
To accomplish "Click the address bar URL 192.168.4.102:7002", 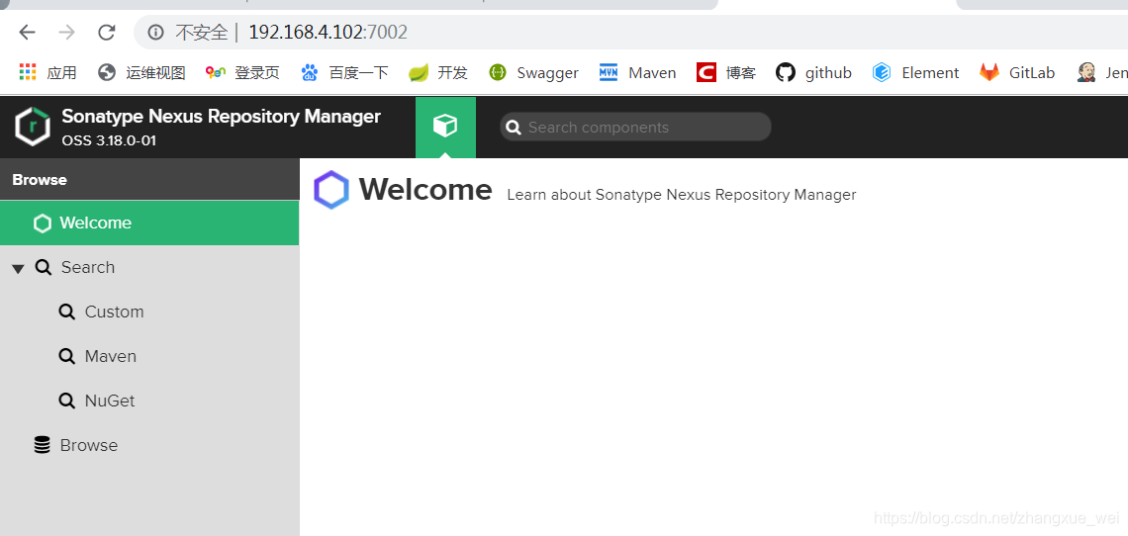I will pyautogui.click(x=329, y=33).
